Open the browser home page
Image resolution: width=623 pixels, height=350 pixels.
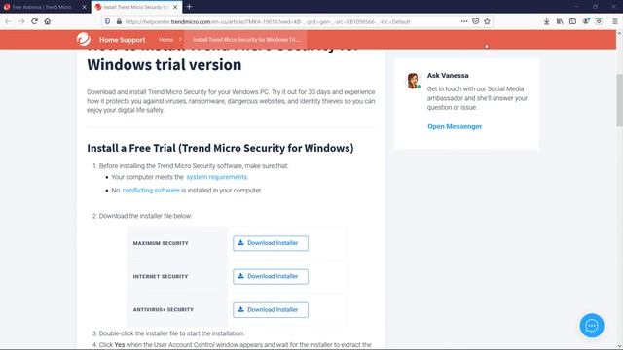[48, 21]
